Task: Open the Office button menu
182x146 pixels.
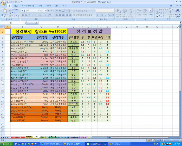Action: pos(3,3)
